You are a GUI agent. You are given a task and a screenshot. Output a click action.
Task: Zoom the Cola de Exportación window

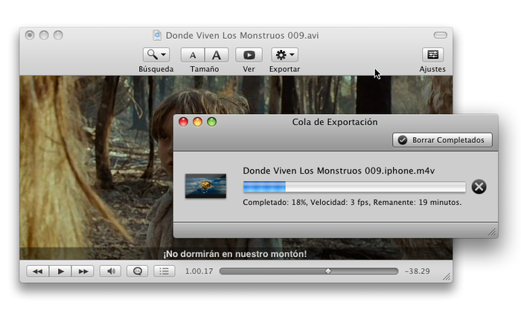[x=211, y=121]
